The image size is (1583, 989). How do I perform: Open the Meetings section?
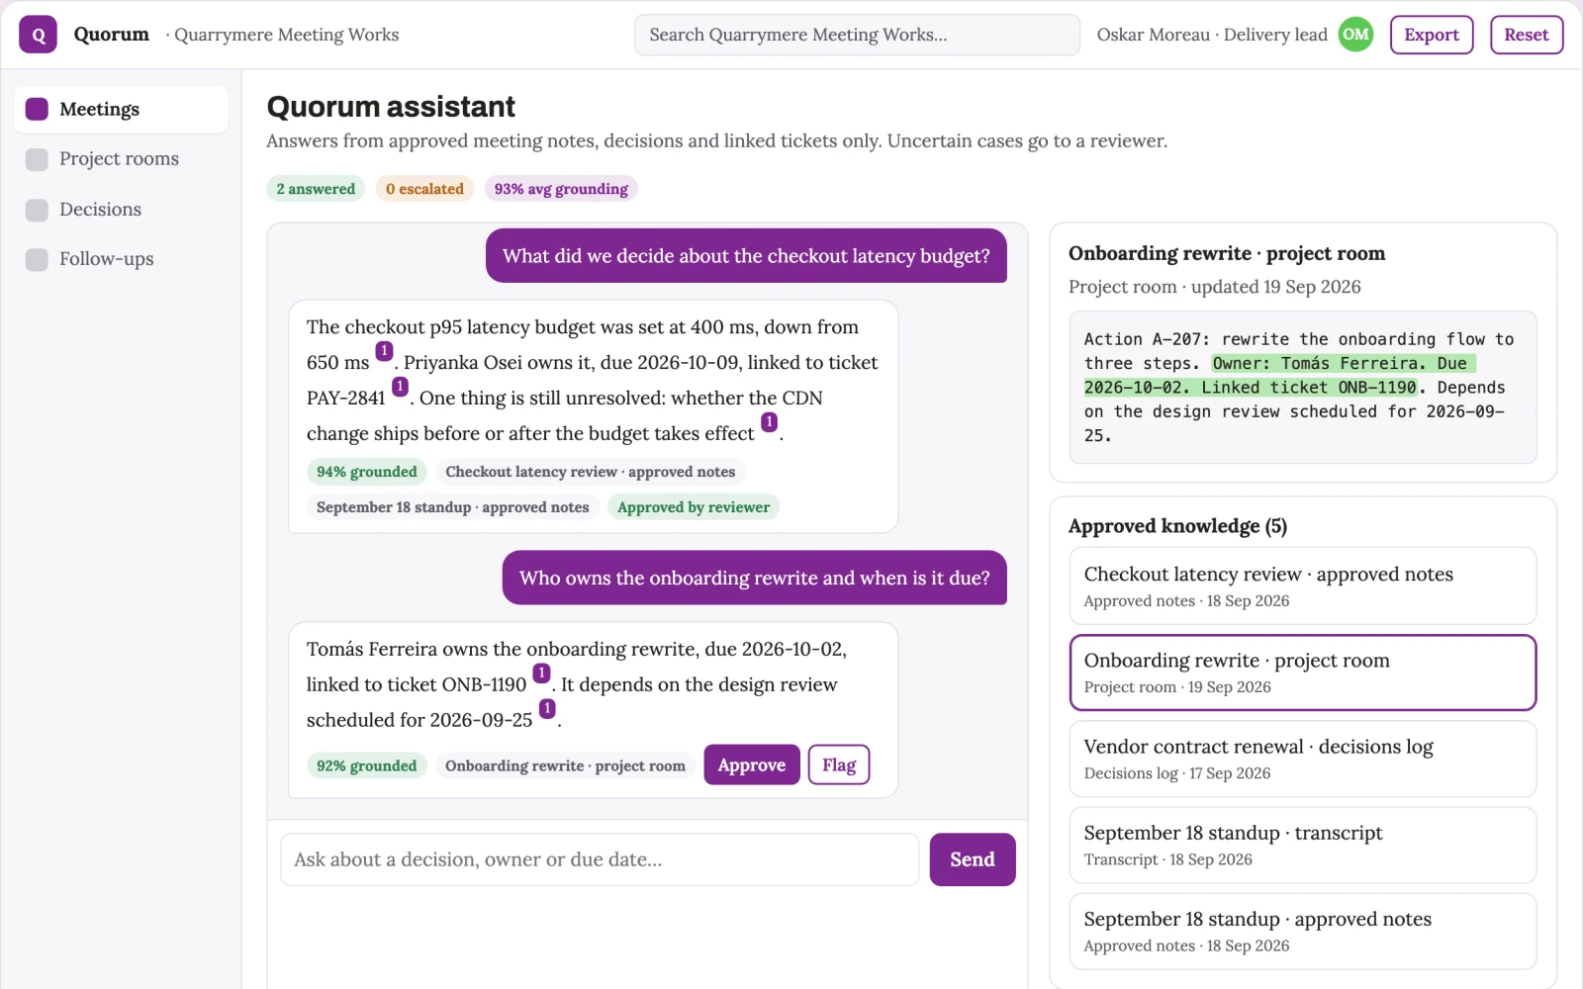pyautogui.click(x=122, y=109)
